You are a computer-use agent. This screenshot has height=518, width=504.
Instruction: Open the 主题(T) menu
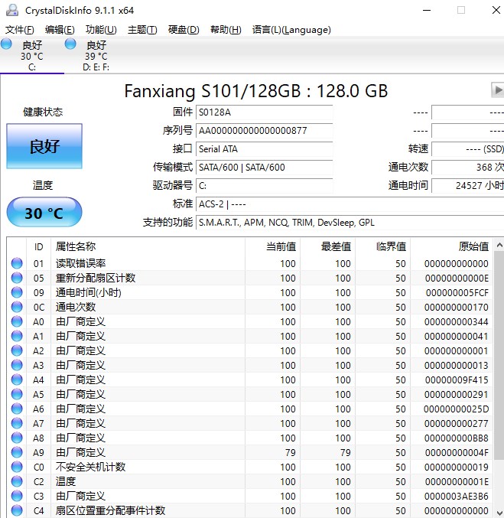tap(142, 30)
